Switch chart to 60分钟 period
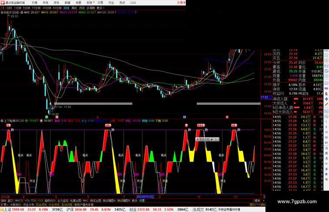The width and height of the screenshot is (329, 212). click(x=57, y=8)
